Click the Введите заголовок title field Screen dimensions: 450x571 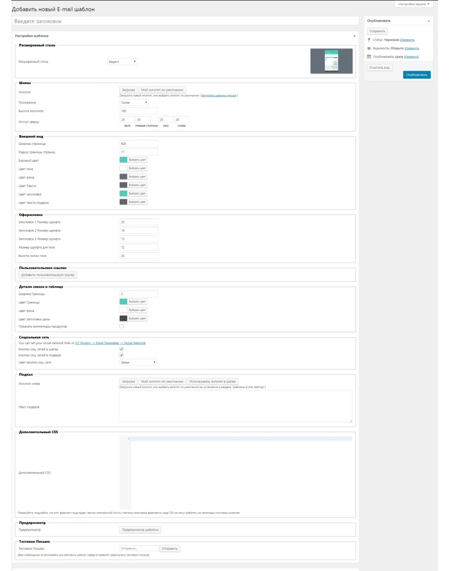pos(184,22)
